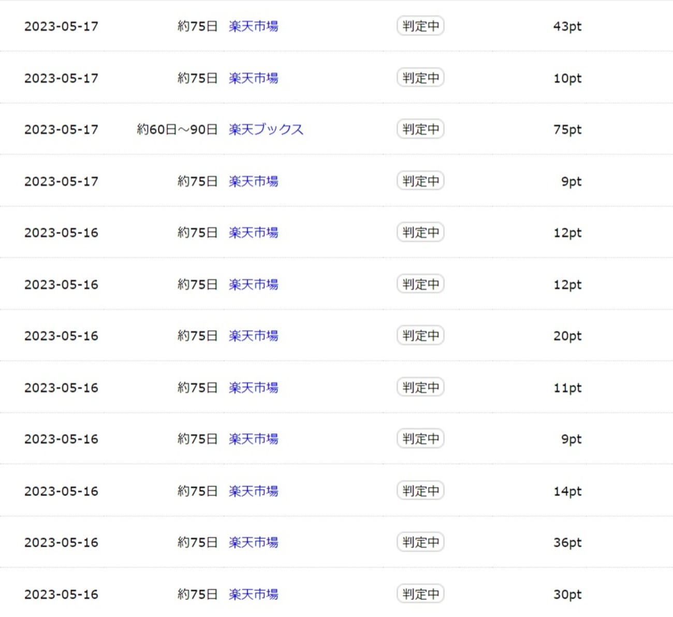Viewport: 673px width, 617px height.
Task: Click 判定中 badge in the 43pt row
Action: (420, 26)
